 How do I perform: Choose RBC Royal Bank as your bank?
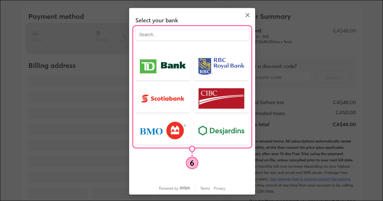[221, 66]
